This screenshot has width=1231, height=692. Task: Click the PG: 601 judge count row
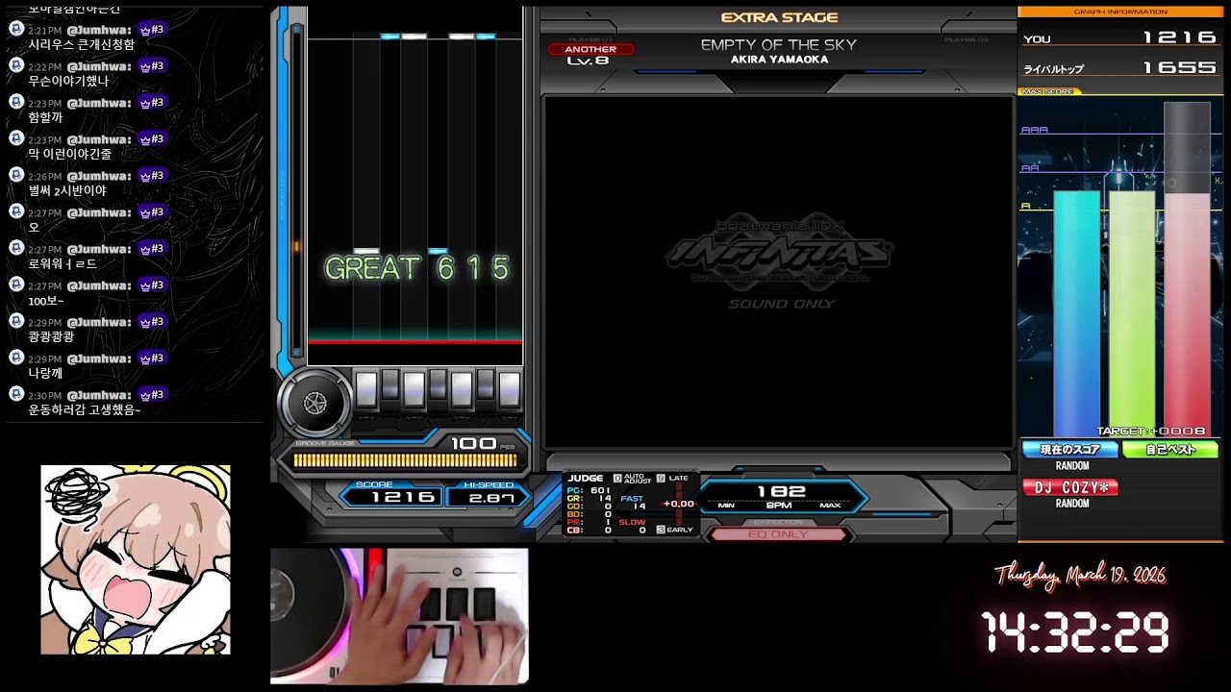tap(589, 490)
